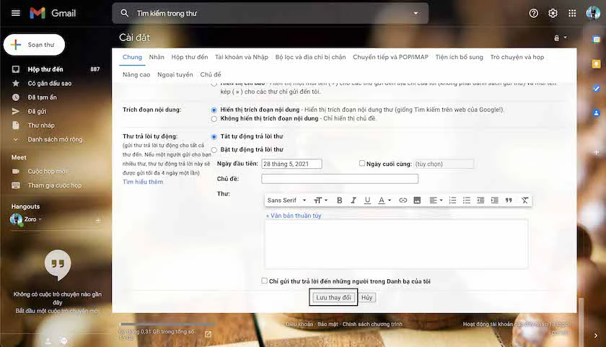
Task: Switch to 'Bộ lọc và địa chỉ bị chặn' tab
Action: tap(310, 57)
